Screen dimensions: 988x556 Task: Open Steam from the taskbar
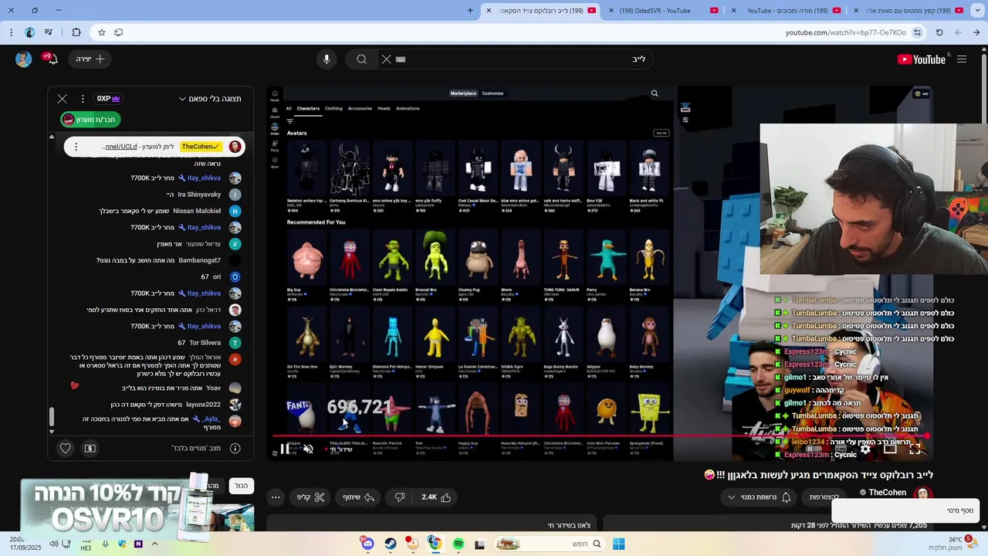(391, 544)
